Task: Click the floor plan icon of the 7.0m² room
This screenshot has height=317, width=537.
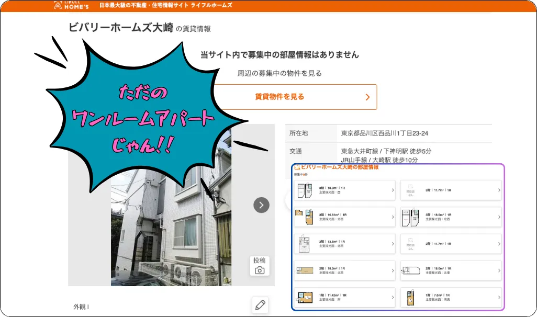Action: 411,297
